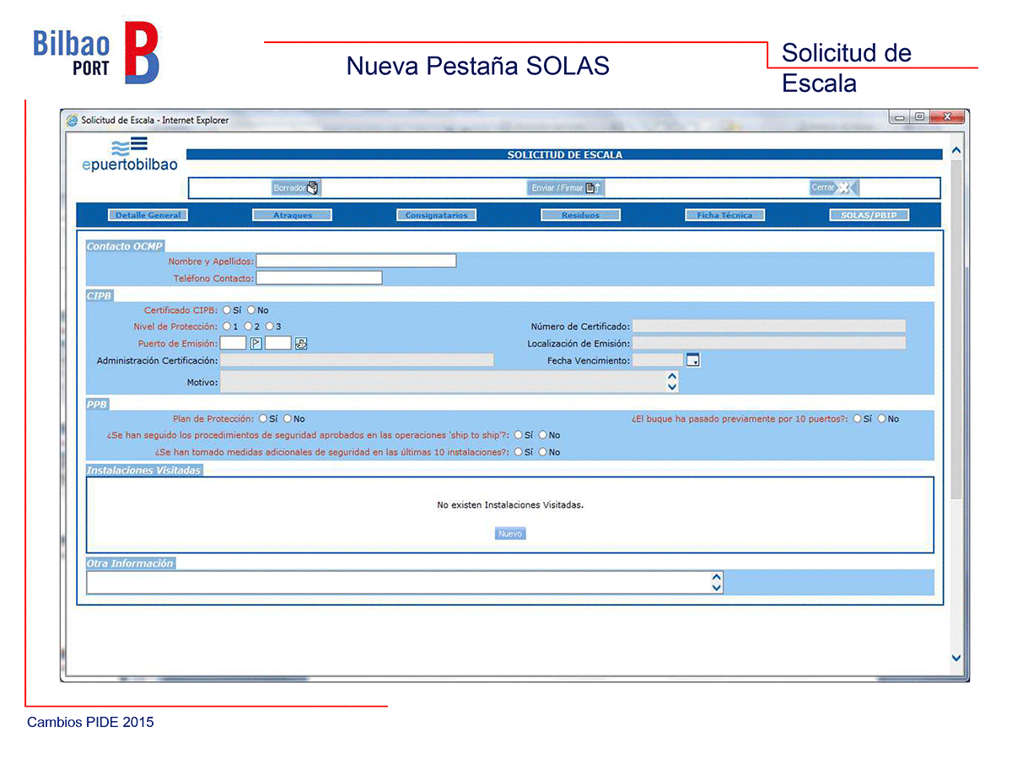Screen dimensions: 1012x759
Task: Open the port search icon for Puerto de Emisión
Action: (x=301, y=343)
